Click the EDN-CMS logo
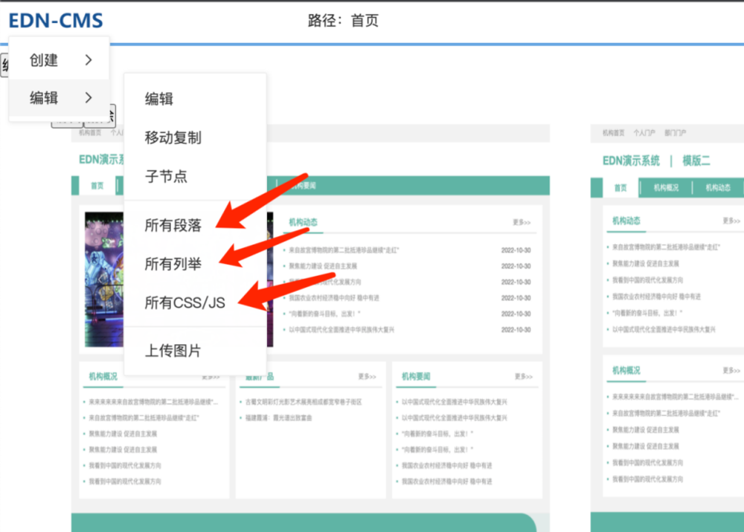 point(56,21)
